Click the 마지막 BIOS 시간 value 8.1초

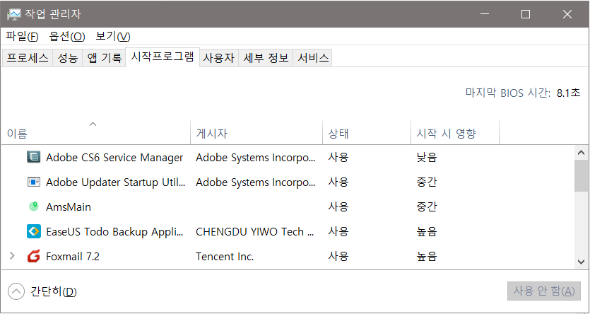(569, 93)
